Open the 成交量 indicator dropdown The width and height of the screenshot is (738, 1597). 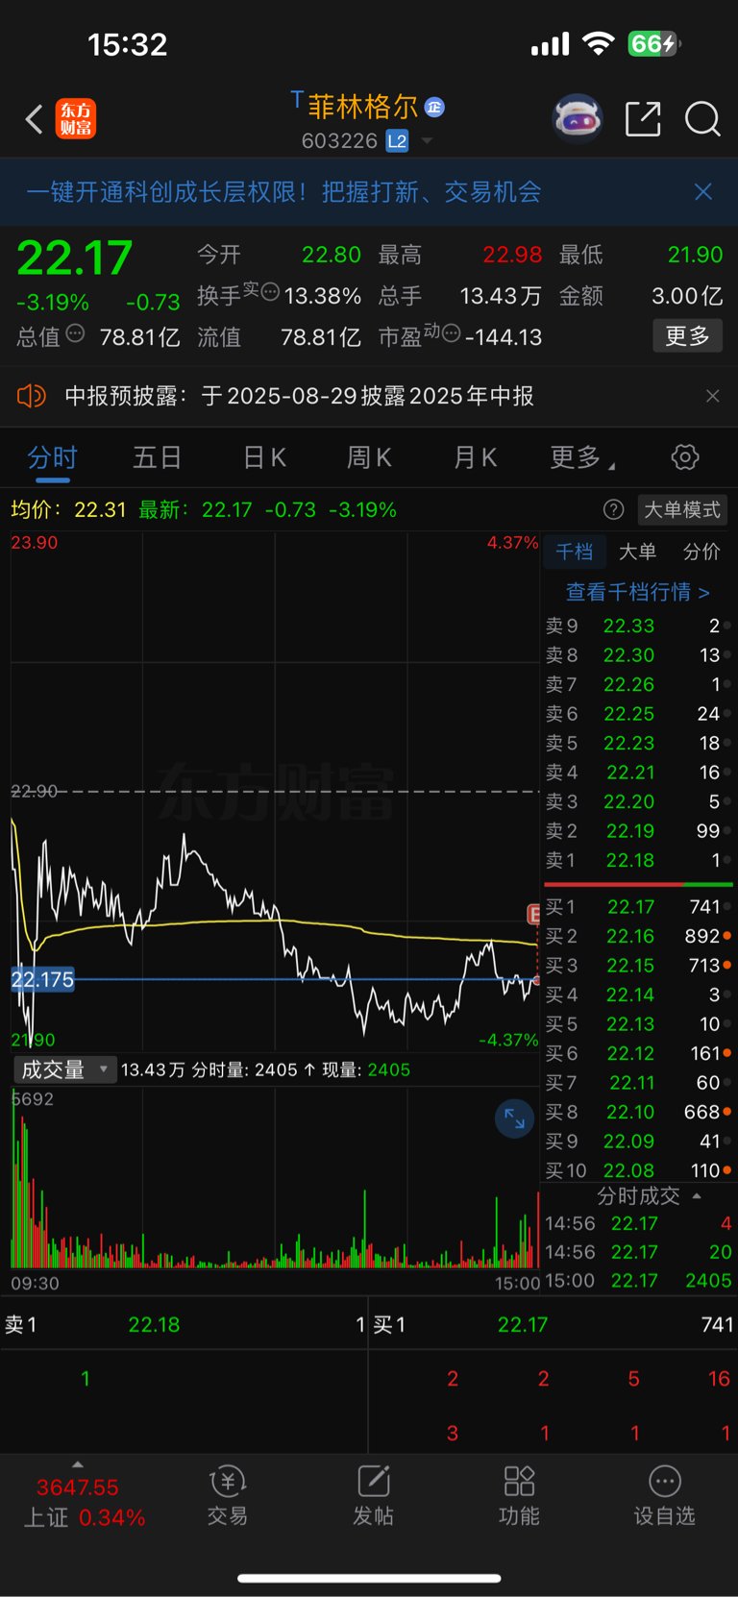pos(64,1069)
